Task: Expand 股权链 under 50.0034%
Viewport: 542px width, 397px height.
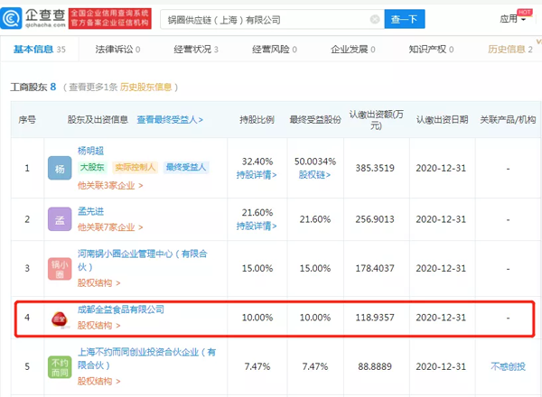Action: click(x=313, y=175)
